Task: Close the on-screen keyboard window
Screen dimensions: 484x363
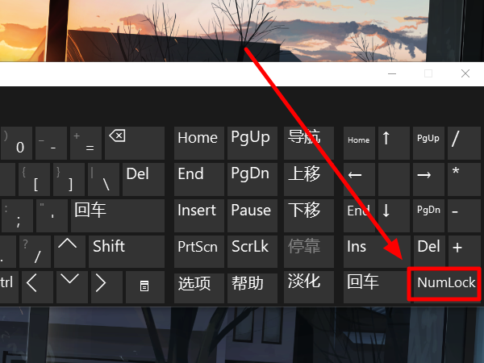Action: 465,73
